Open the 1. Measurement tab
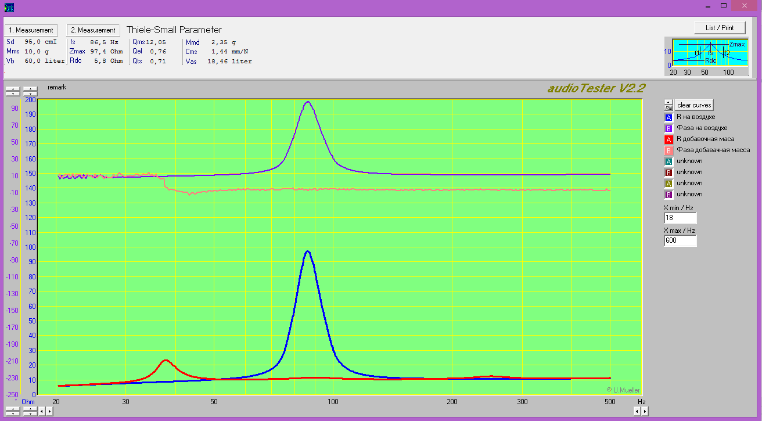 30,30
